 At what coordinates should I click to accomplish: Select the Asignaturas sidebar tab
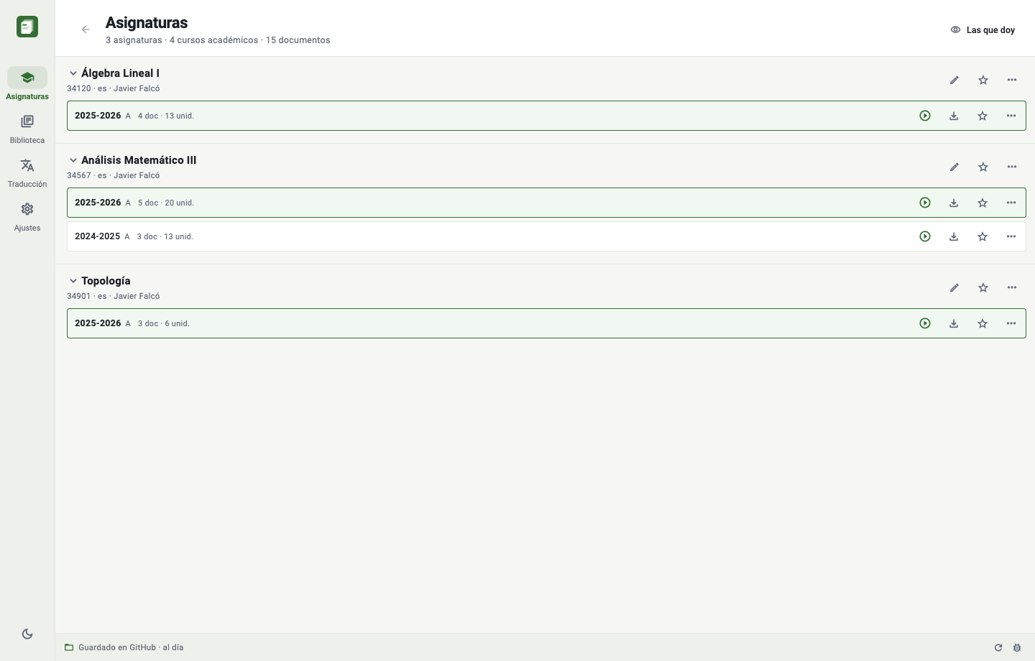pos(27,84)
